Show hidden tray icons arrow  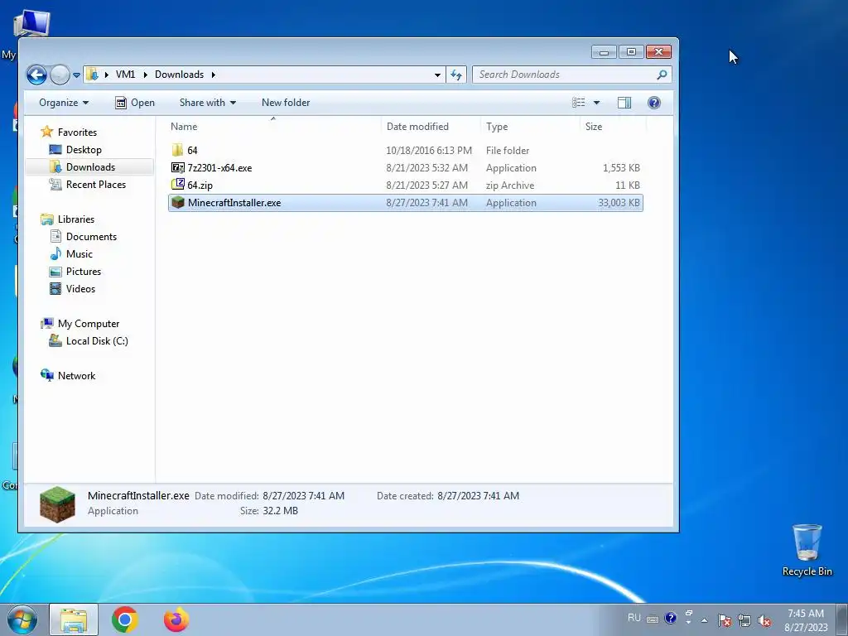[704, 619]
